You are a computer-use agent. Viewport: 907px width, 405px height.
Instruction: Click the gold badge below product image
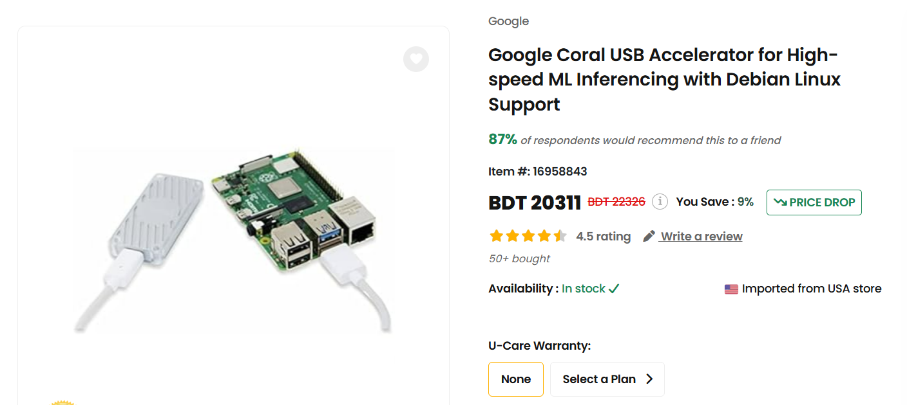62,402
